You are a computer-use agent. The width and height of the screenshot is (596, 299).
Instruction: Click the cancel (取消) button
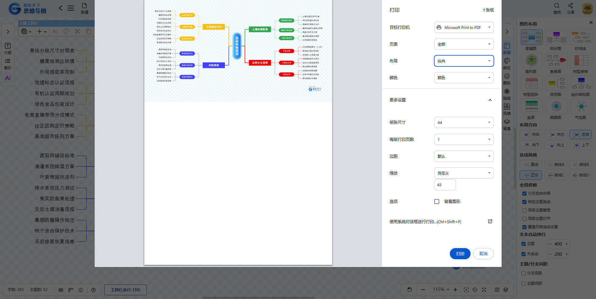[x=483, y=254]
